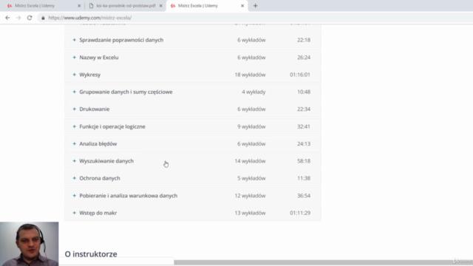Expand the Wykresy section plus
This screenshot has width=473, height=266.
coord(74,75)
